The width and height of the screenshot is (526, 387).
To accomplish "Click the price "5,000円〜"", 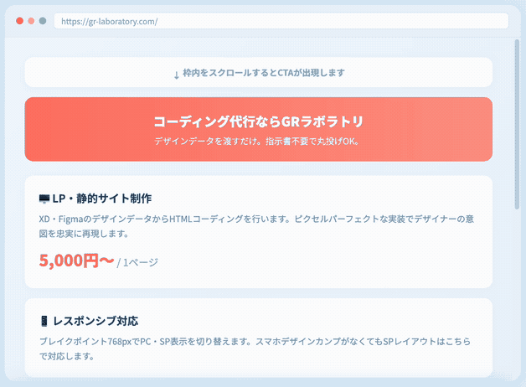I will pyautogui.click(x=77, y=261).
